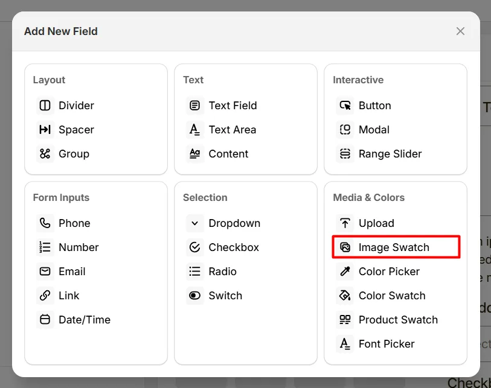Viewport: 491px width, 388px height.
Task: Click the Phone handset icon
Action: [x=45, y=223]
